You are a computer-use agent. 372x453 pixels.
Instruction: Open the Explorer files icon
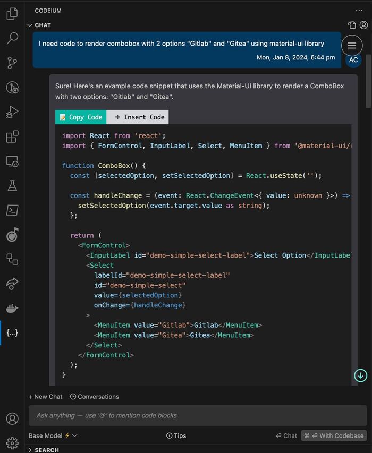(12, 14)
